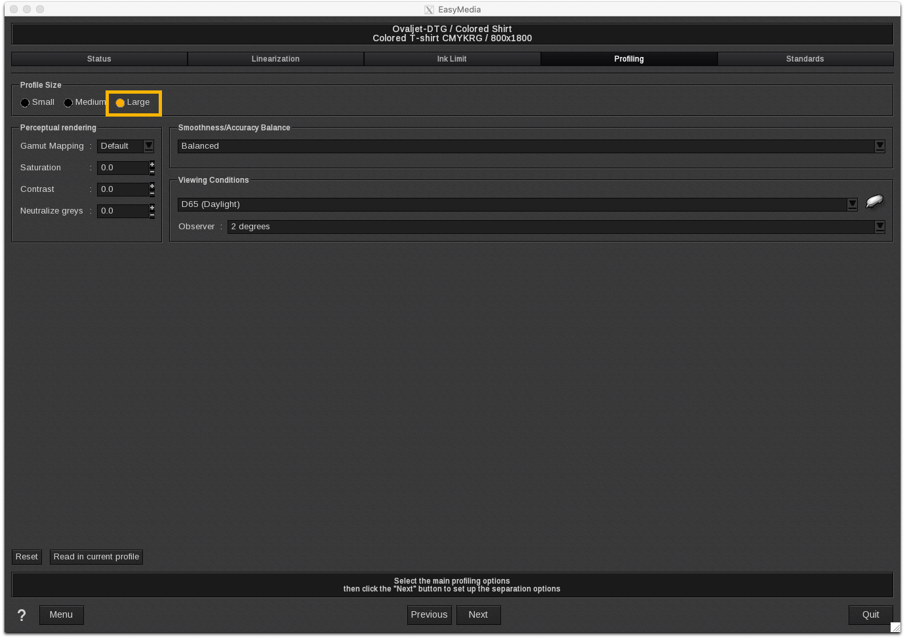Increase Saturation with the plus stepper

point(152,164)
